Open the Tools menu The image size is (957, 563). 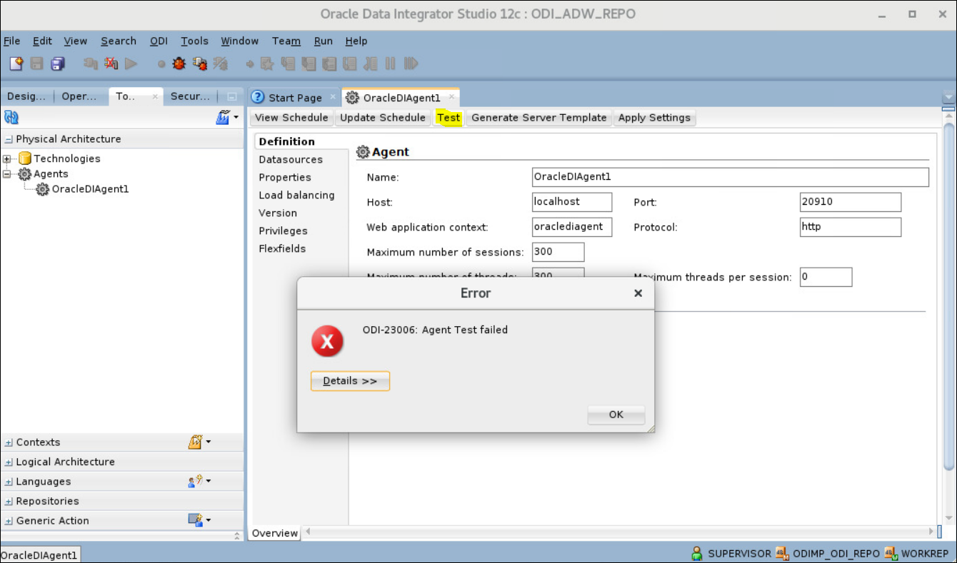pyautogui.click(x=194, y=41)
